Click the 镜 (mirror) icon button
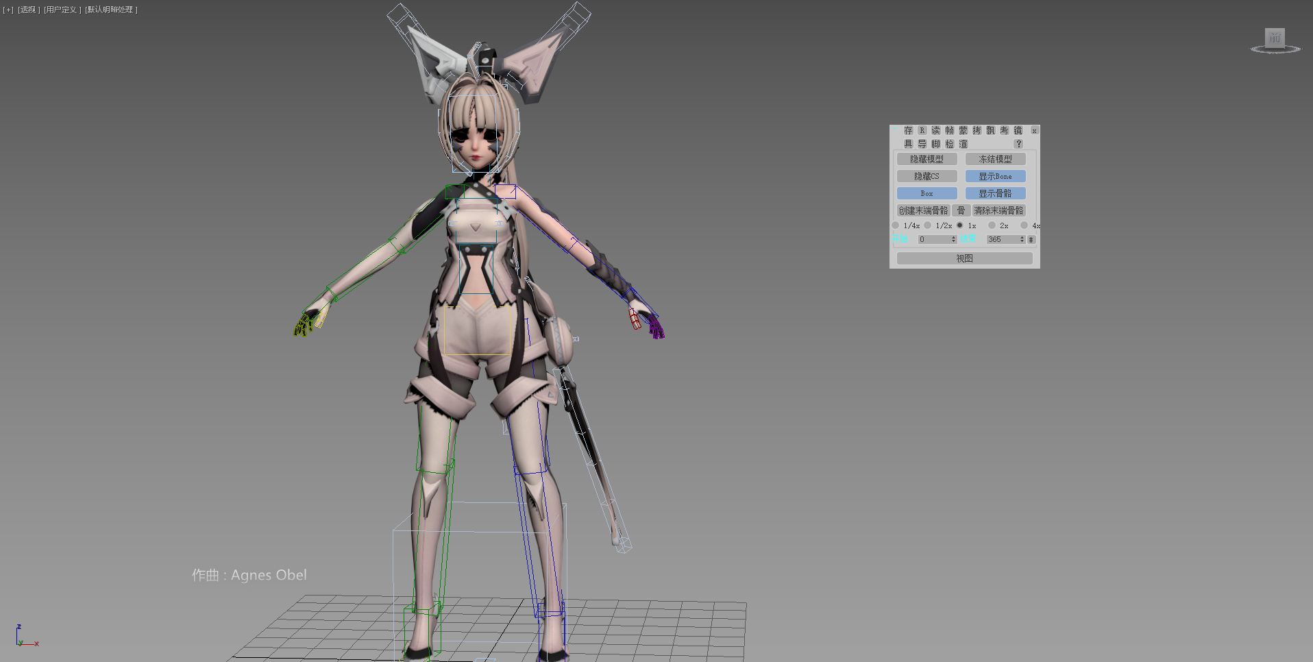 coord(1018,130)
